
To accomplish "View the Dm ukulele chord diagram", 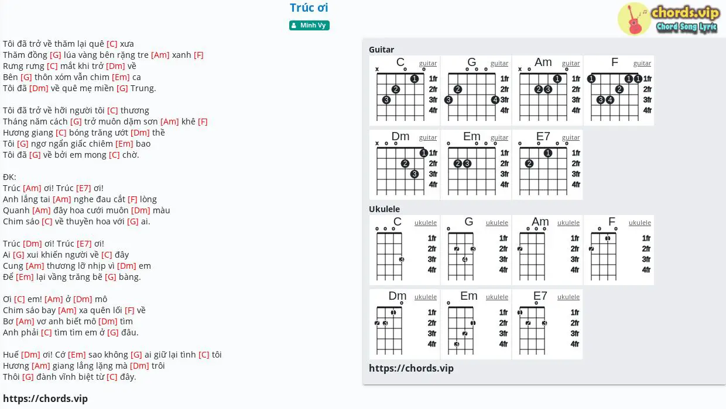I will [x=405, y=324].
